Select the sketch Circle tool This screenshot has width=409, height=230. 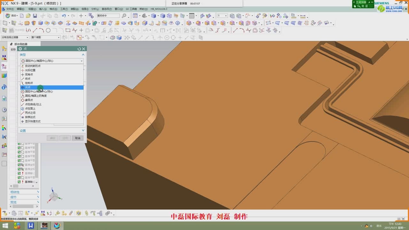48,30
